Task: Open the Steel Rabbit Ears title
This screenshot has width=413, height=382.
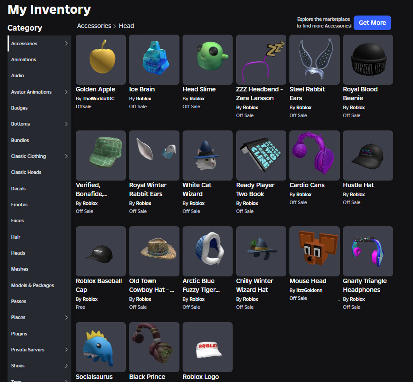Action: (x=307, y=94)
